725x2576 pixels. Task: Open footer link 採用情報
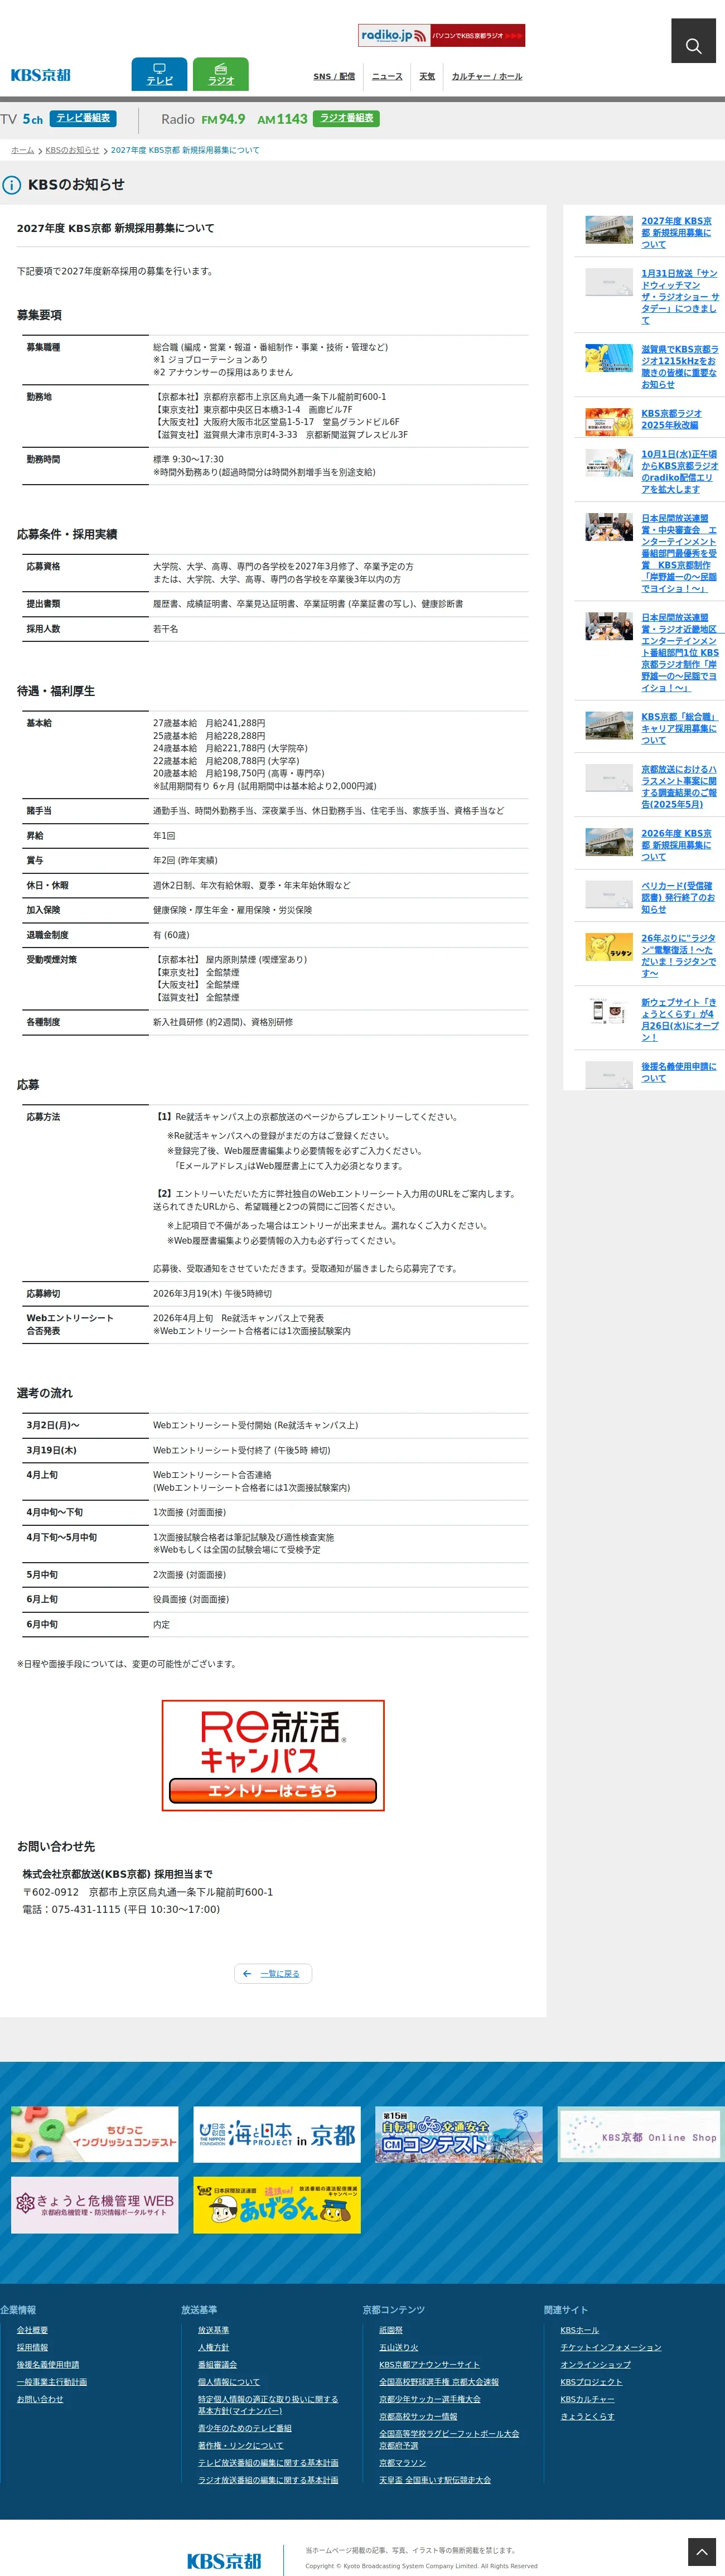[32, 2347]
